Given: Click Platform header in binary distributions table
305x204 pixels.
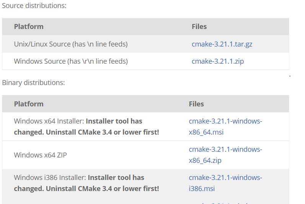Looking at the screenshot, I should 29,104.
